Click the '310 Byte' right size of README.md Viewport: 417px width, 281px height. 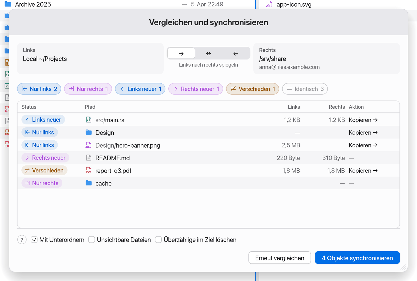(333, 158)
